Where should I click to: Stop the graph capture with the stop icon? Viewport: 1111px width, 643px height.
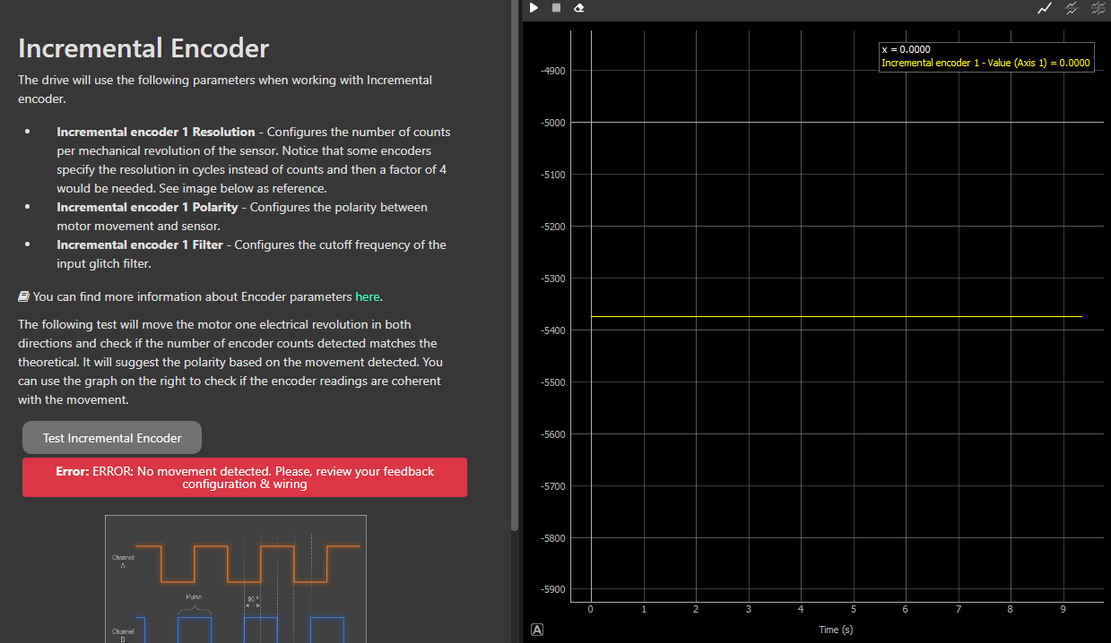point(556,8)
